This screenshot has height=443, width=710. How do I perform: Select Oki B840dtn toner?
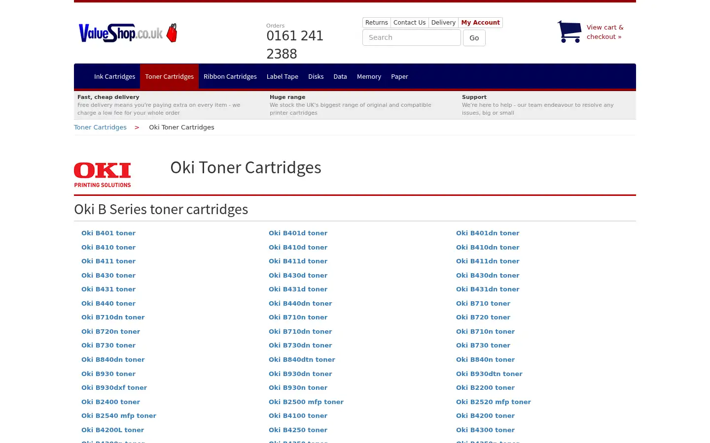[302, 359]
